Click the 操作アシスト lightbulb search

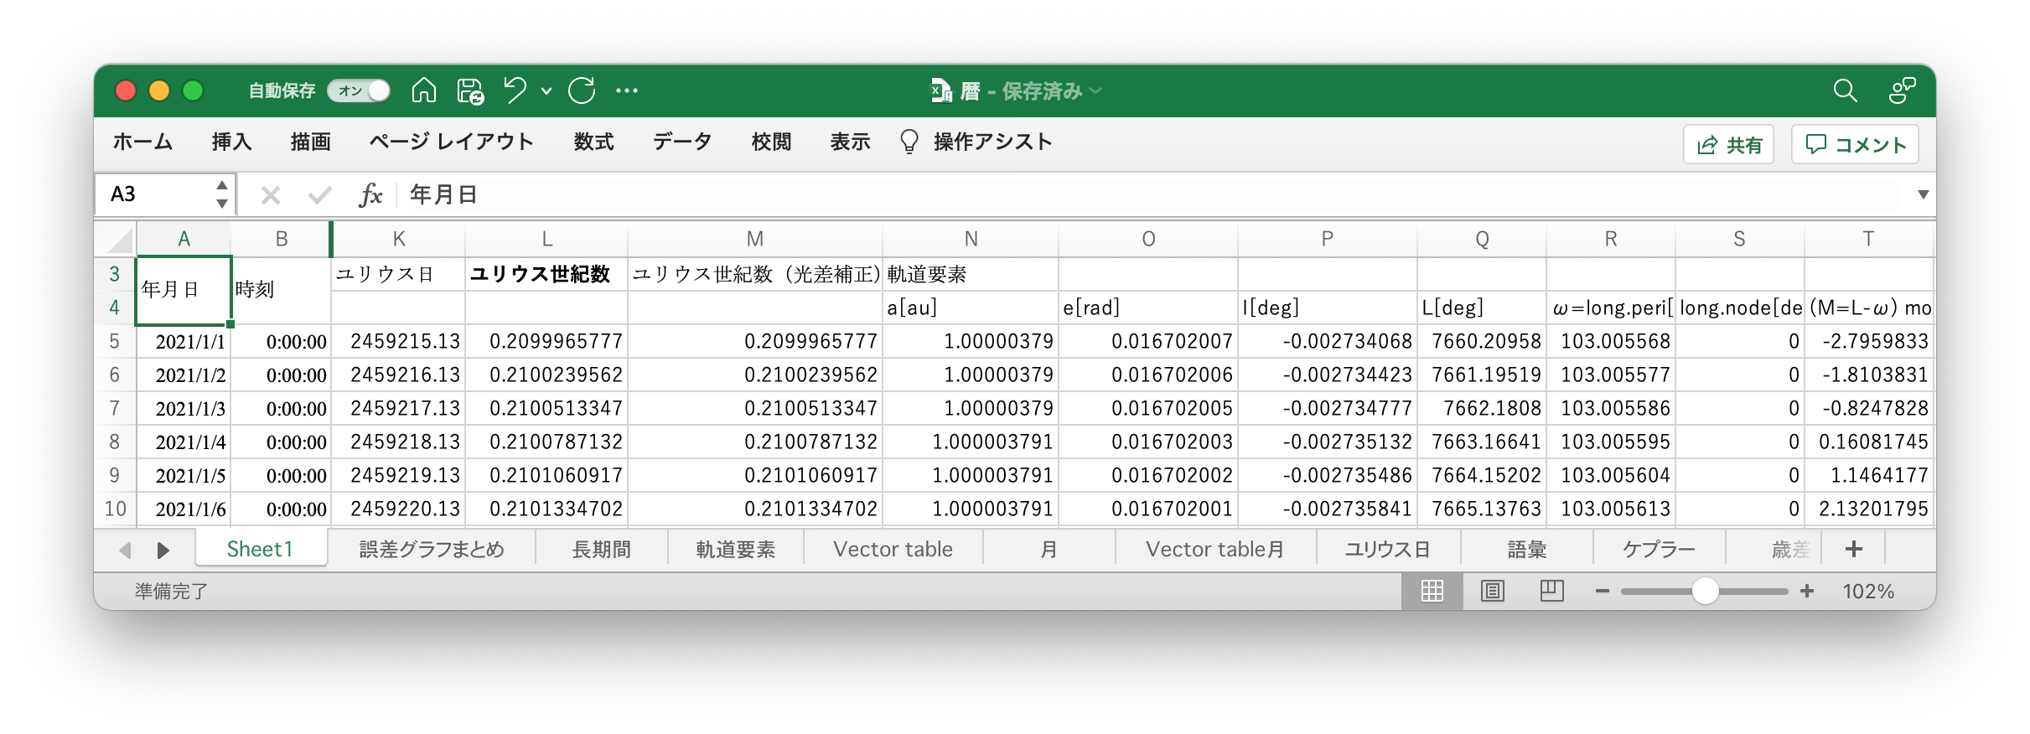[976, 142]
